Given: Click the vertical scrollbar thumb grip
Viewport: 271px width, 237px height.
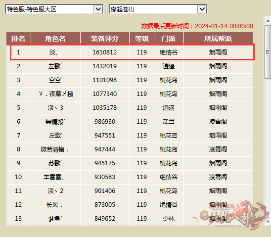Looking at the screenshot, I should click(268, 52).
